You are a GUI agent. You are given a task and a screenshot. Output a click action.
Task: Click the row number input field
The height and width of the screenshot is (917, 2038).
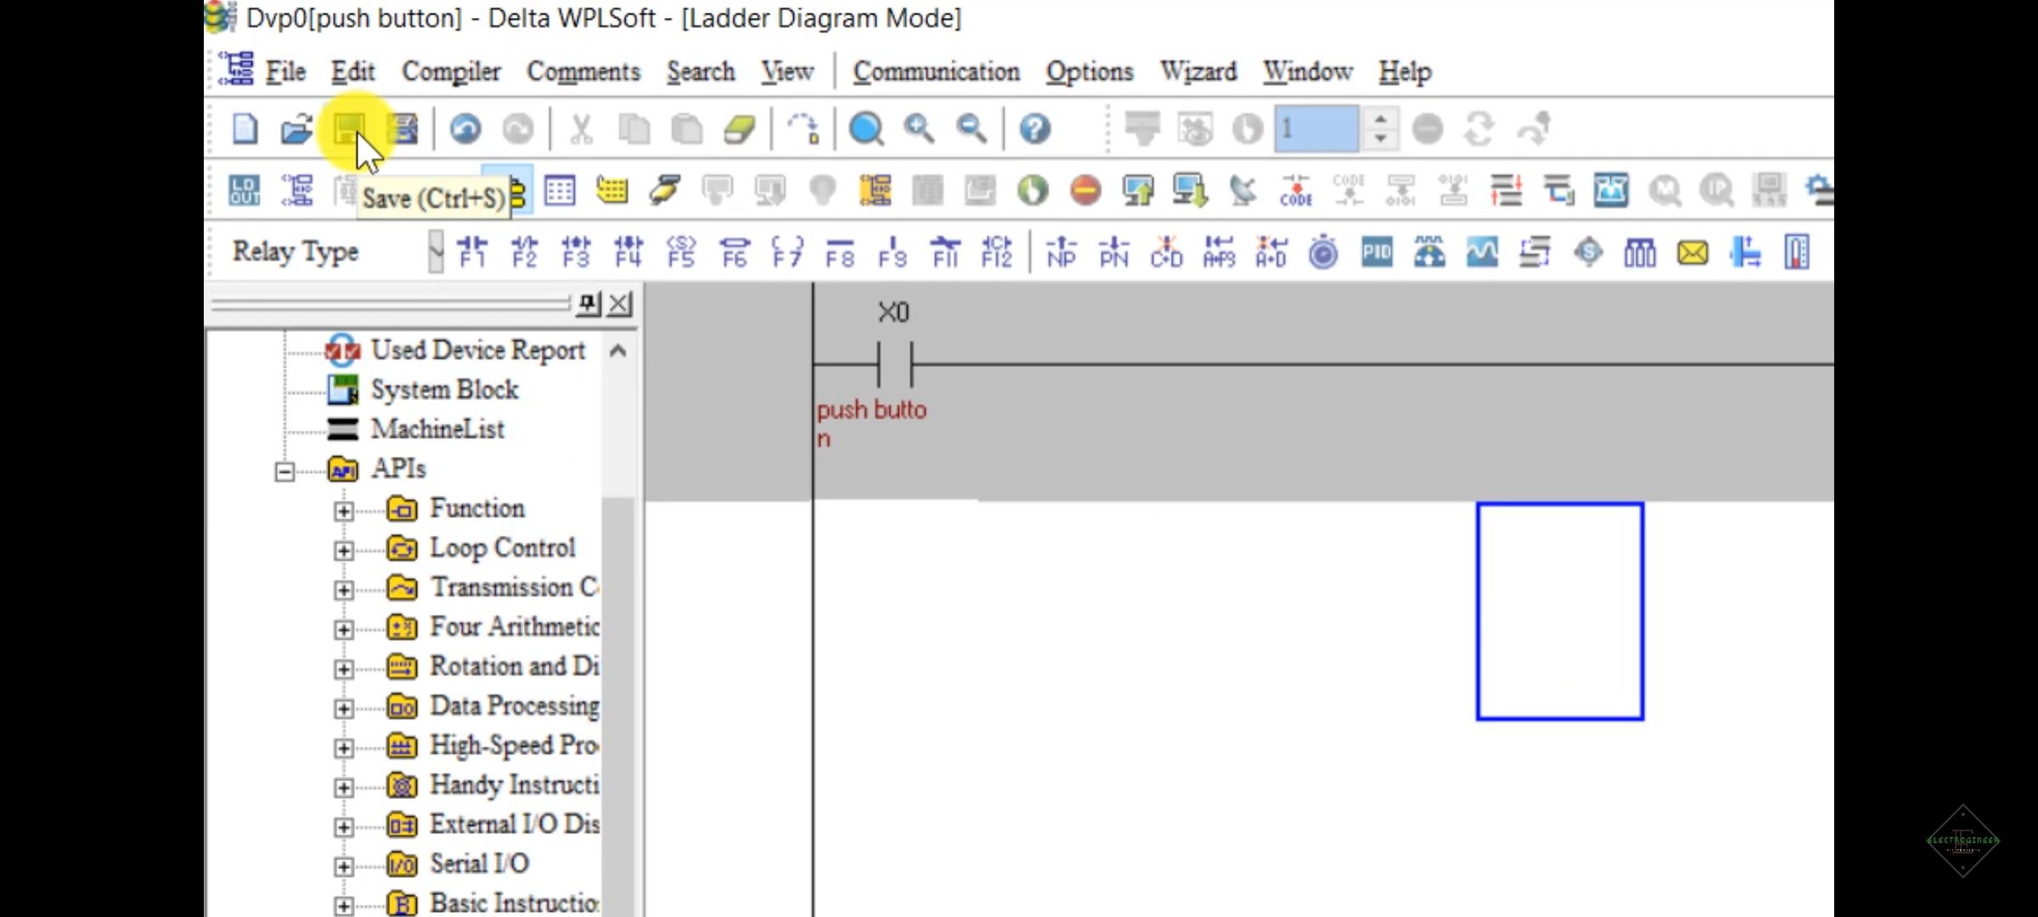click(x=1315, y=129)
